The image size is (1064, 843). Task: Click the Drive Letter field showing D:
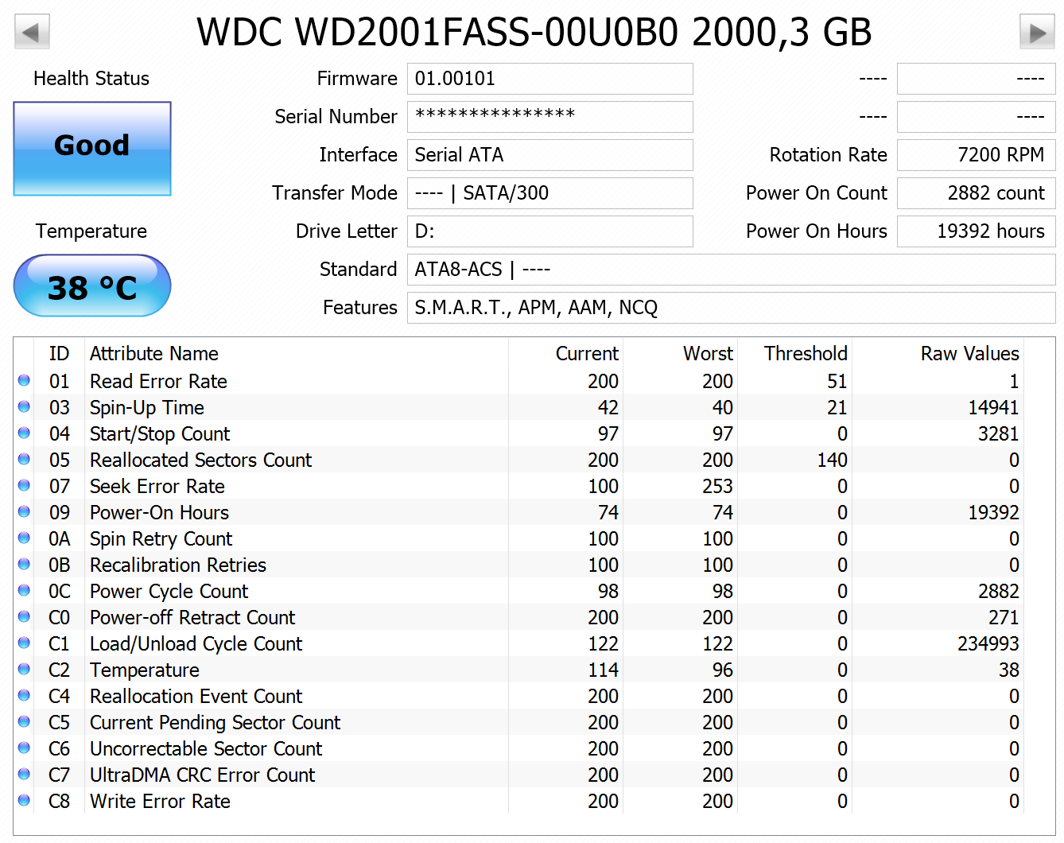pos(550,231)
